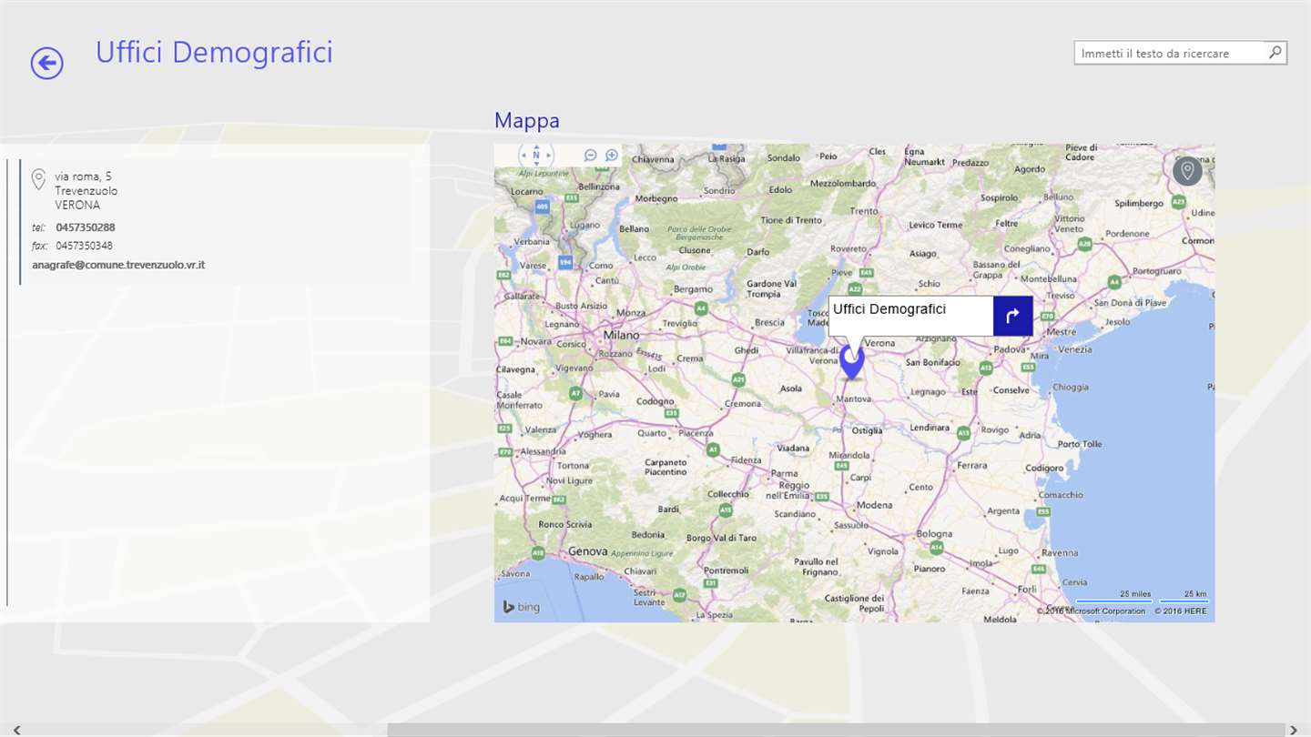Click the Bing logo on map

point(522,607)
